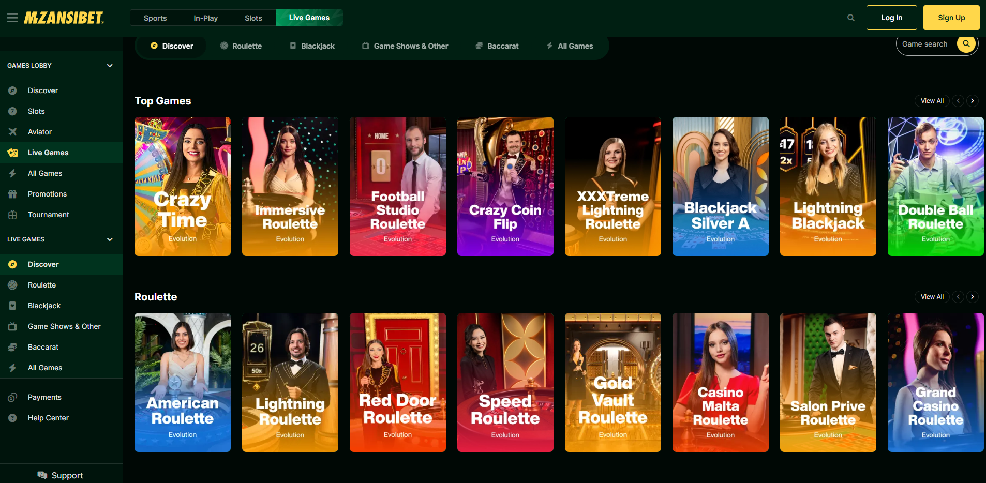Open the Crazy Time game thumbnail
The image size is (986, 483).
click(183, 186)
